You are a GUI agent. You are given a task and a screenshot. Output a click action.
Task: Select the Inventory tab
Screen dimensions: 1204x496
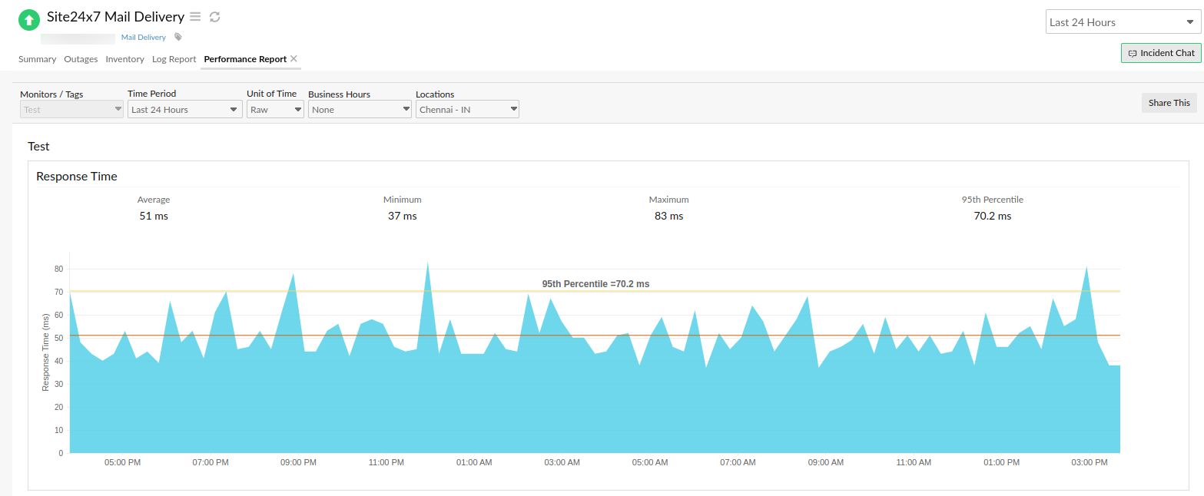[124, 58]
